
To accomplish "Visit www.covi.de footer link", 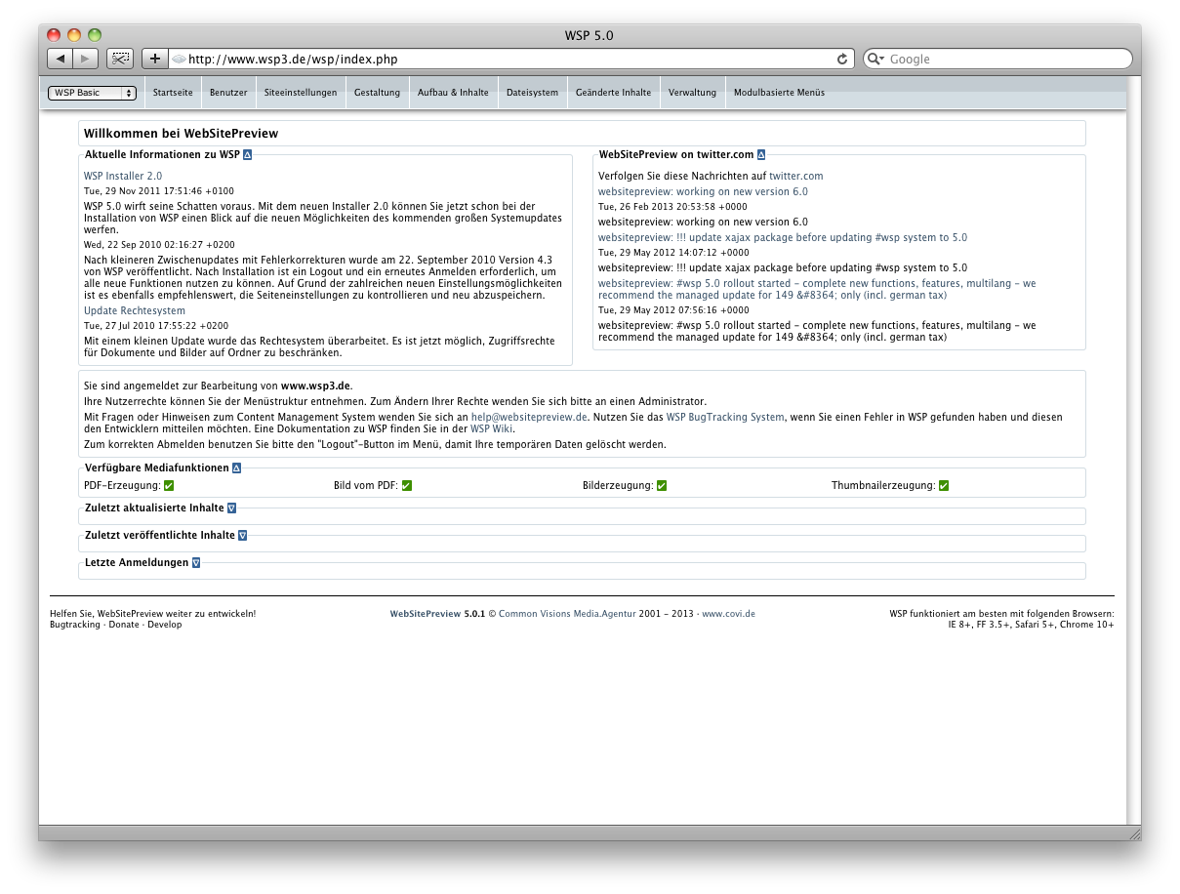I will pyautogui.click(x=728, y=614).
